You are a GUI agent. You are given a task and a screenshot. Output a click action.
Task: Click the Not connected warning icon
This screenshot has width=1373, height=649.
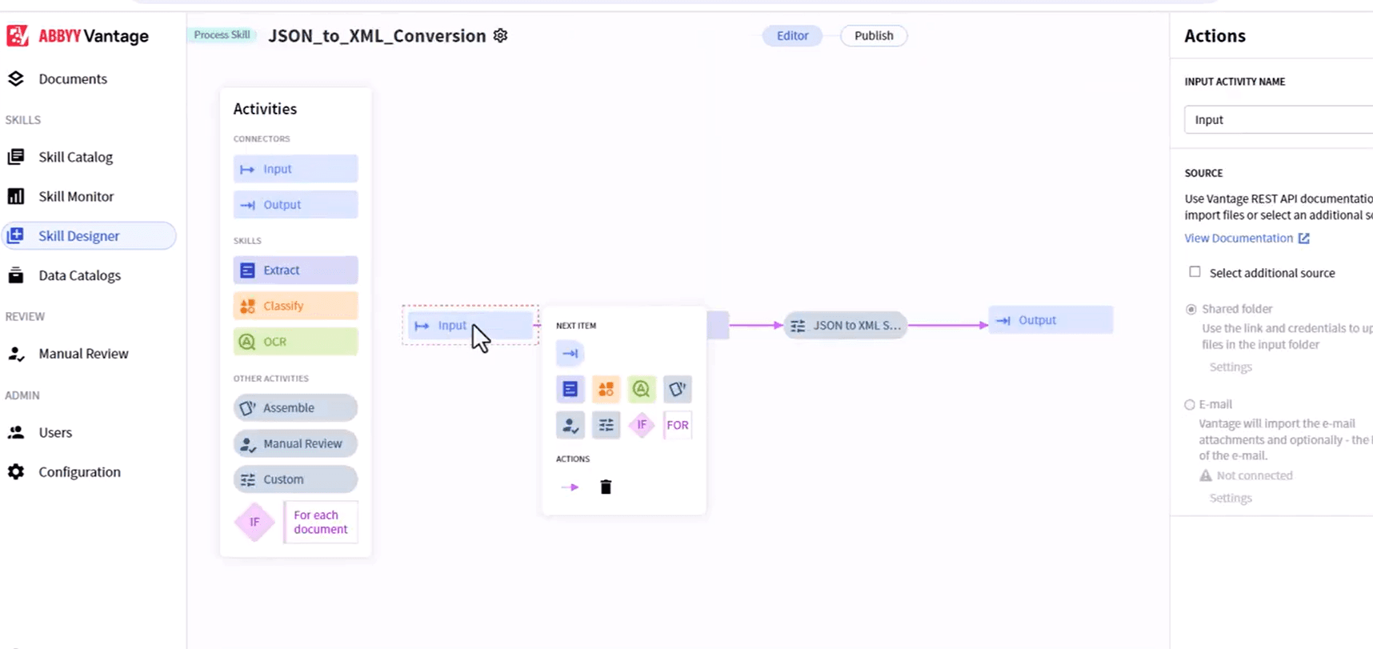pyautogui.click(x=1206, y=475)
